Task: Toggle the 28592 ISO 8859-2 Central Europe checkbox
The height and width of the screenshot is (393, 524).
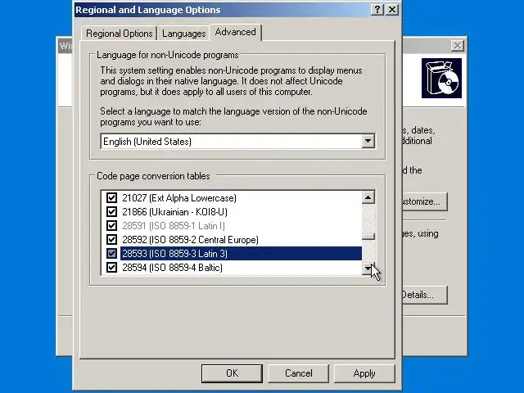Action: coord(111,240)
